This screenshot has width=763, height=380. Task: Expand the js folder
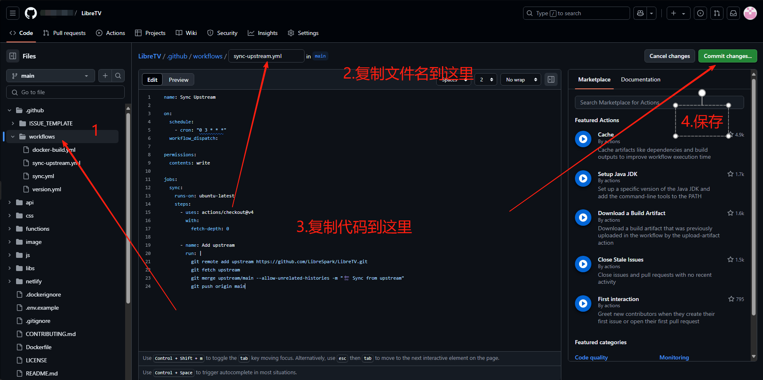[x=9, y=255]
